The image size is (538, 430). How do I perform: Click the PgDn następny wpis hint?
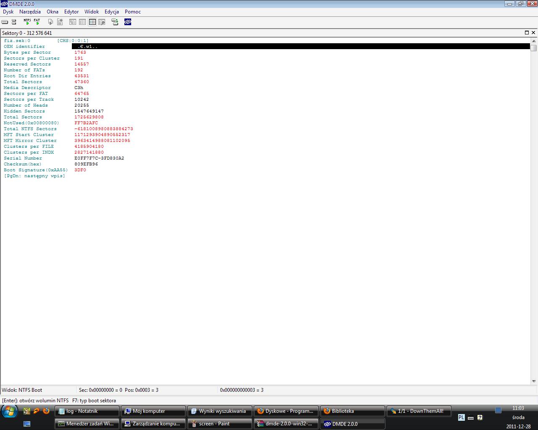pyautogui.click(x=34, y=176)
